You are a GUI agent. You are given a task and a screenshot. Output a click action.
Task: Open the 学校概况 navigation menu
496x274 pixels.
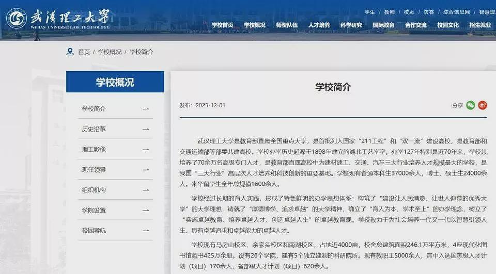point(255,25)
